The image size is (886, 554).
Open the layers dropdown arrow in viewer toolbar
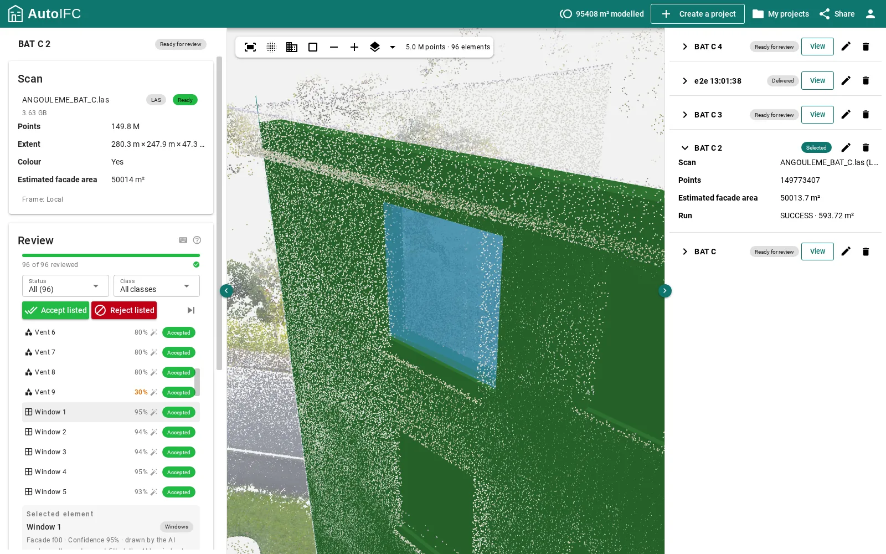tap(393, 47)
